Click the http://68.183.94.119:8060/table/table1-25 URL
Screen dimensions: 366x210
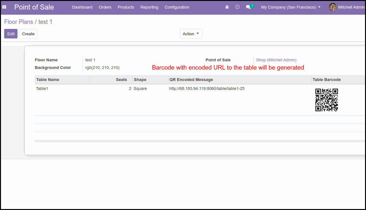click(207, 89)
